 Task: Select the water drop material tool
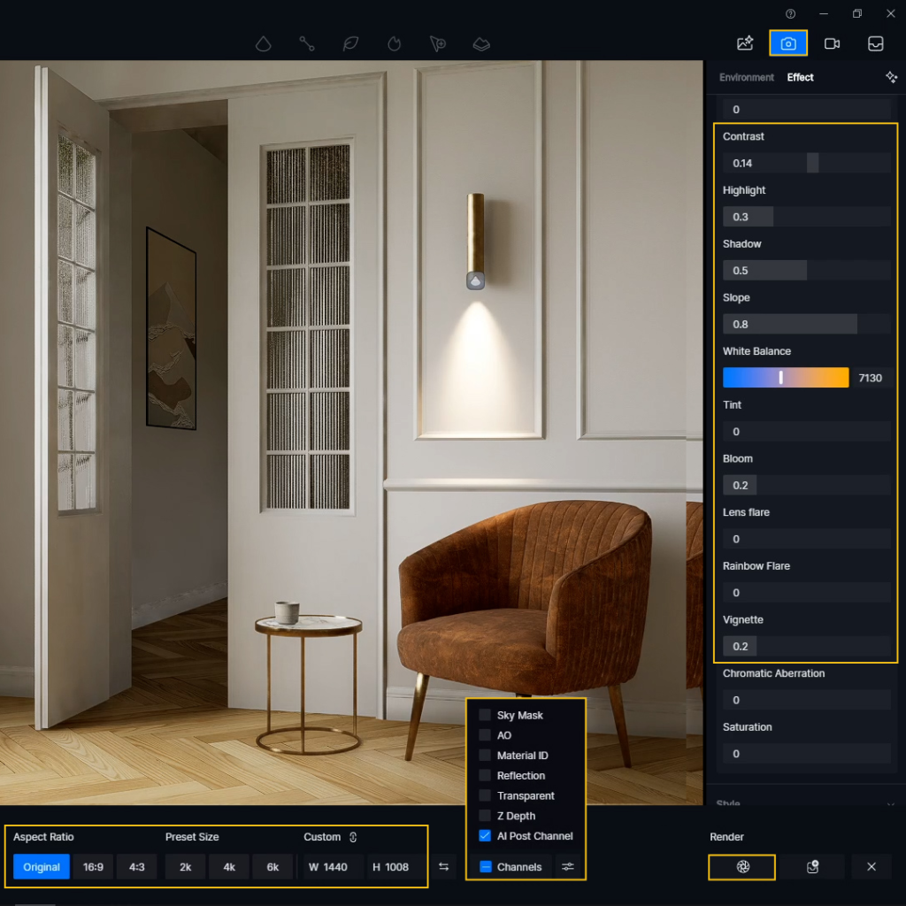pyautogui.click(x=263, y=43)
